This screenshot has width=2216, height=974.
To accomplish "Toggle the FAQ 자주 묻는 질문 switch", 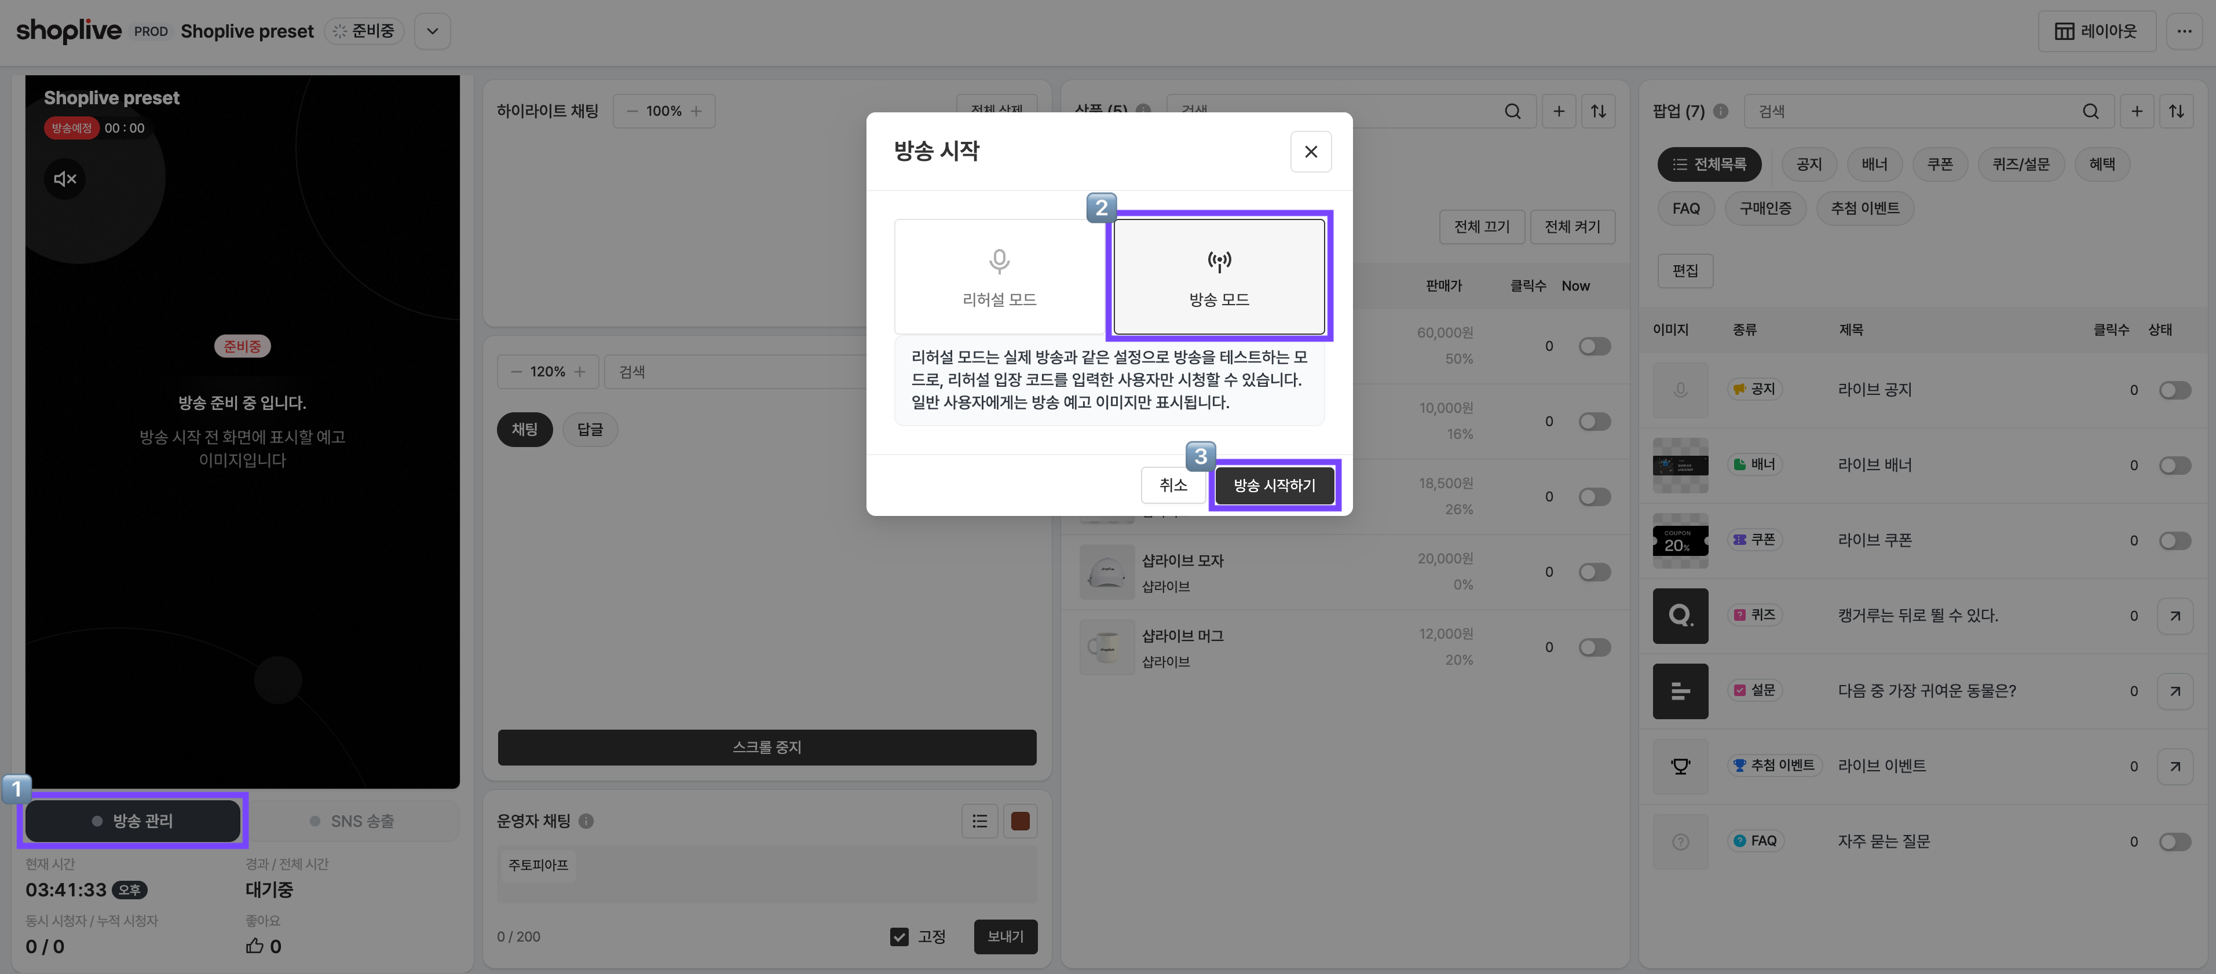I will (x=2175, y=841).
